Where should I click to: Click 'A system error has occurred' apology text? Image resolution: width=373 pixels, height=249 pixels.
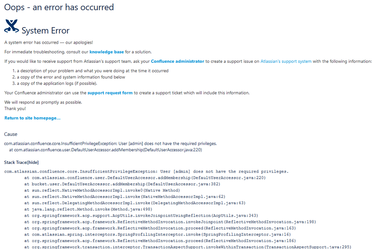(x=49, y=42)
